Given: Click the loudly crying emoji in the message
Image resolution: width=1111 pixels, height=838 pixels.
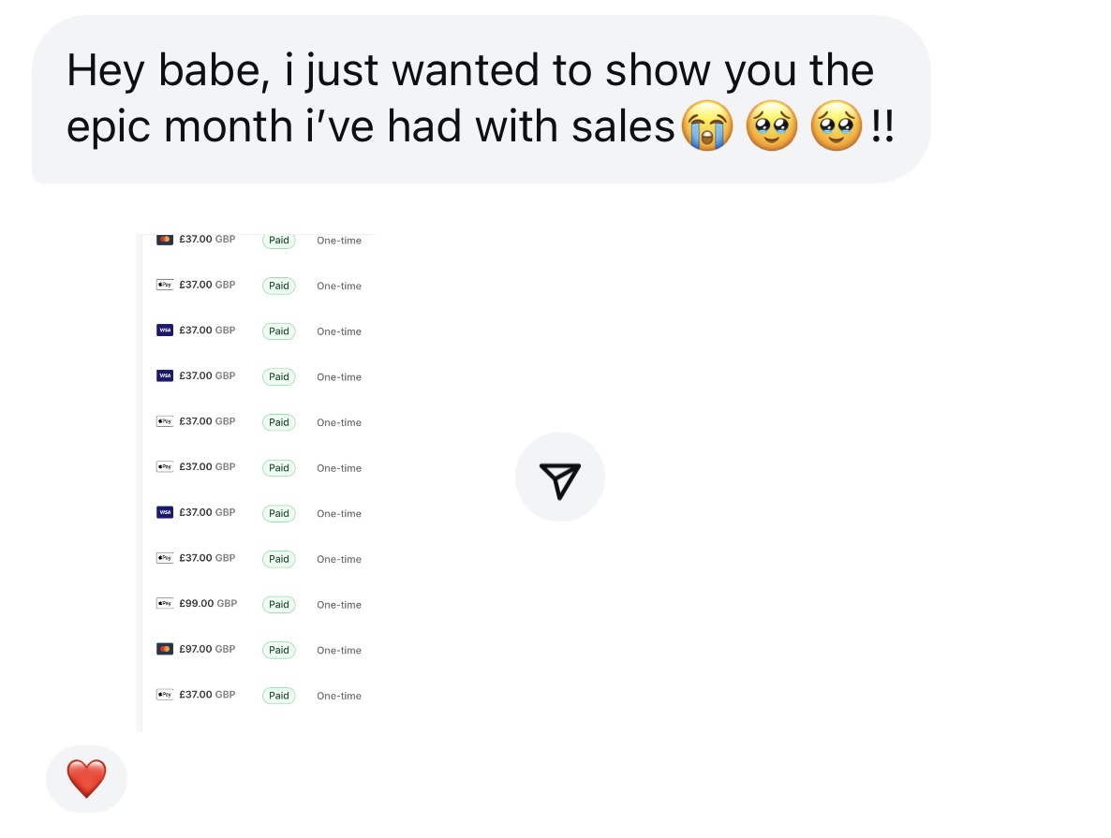Looking at the screenshot, I should [x=707, y=125].
